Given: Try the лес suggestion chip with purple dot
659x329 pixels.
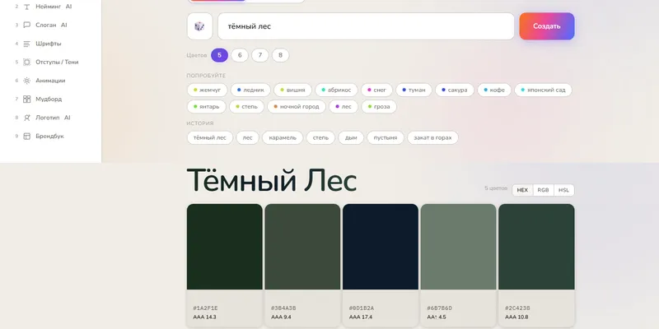Looking at the screenshot, I should (344, 107).
